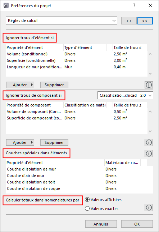
Task: Select Valeurs affichées radio button
Action: pos(87,200)
